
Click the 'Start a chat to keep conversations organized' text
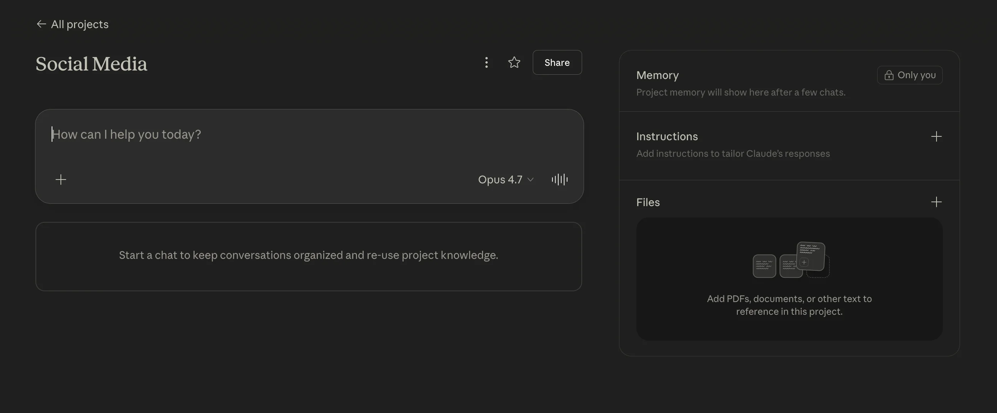tap(309, 255)
